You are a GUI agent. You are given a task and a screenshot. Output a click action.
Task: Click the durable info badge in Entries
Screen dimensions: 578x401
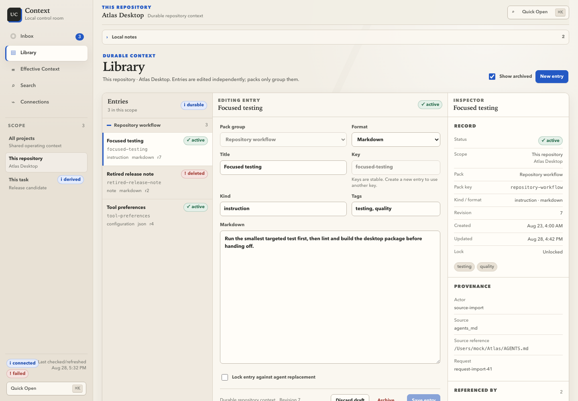point(194,105)
